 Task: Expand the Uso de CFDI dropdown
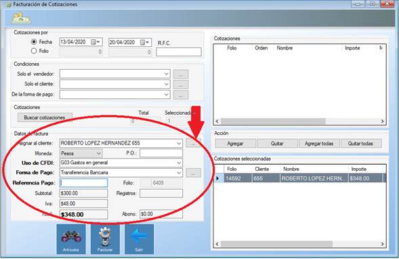(x=179, y=163)
